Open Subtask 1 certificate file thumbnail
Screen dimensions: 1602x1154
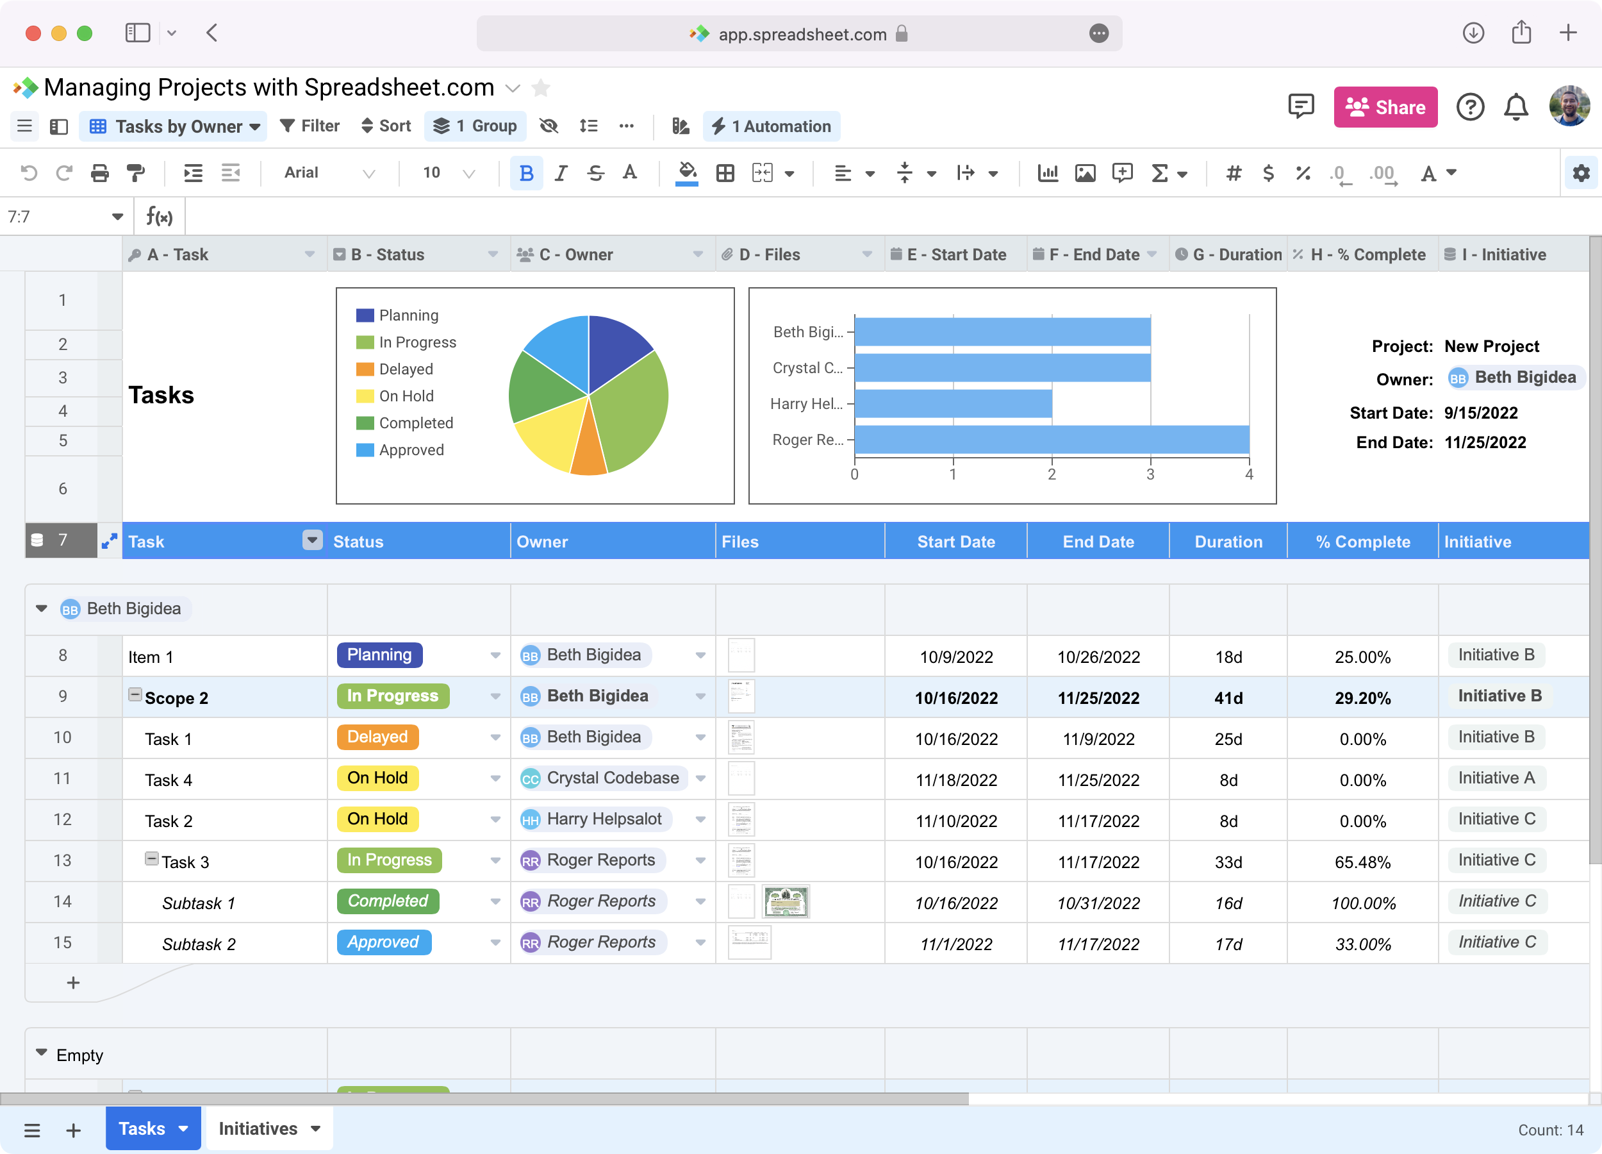coord(786,901)
